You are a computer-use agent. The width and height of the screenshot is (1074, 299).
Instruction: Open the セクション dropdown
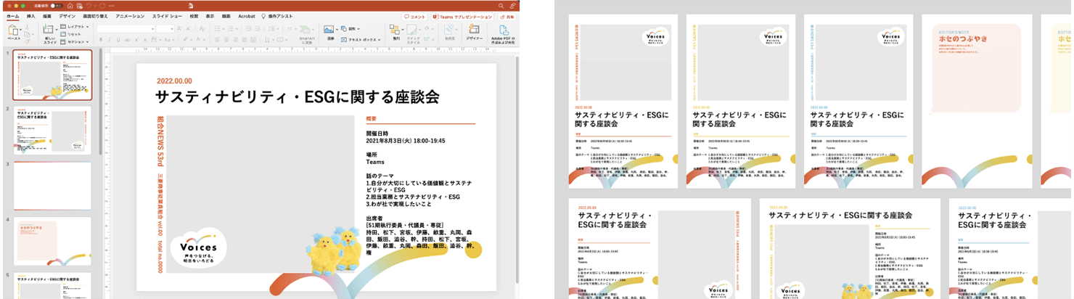click(x=74, y=42)
